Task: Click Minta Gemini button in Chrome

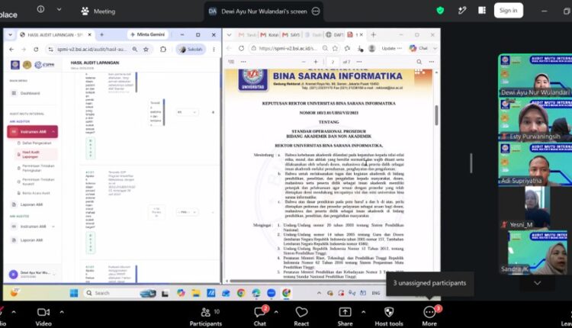Action: (148, 34)
